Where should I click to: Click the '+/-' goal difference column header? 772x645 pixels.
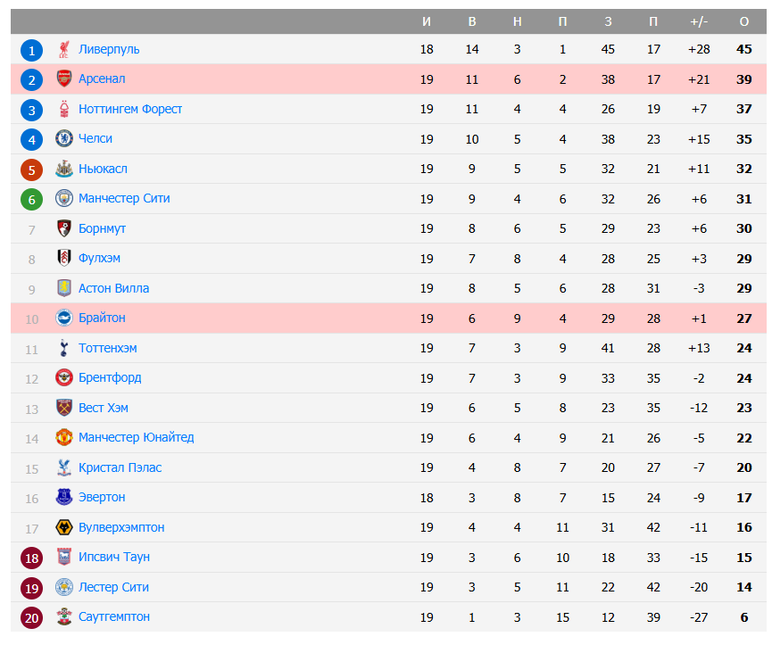[699, 21]
